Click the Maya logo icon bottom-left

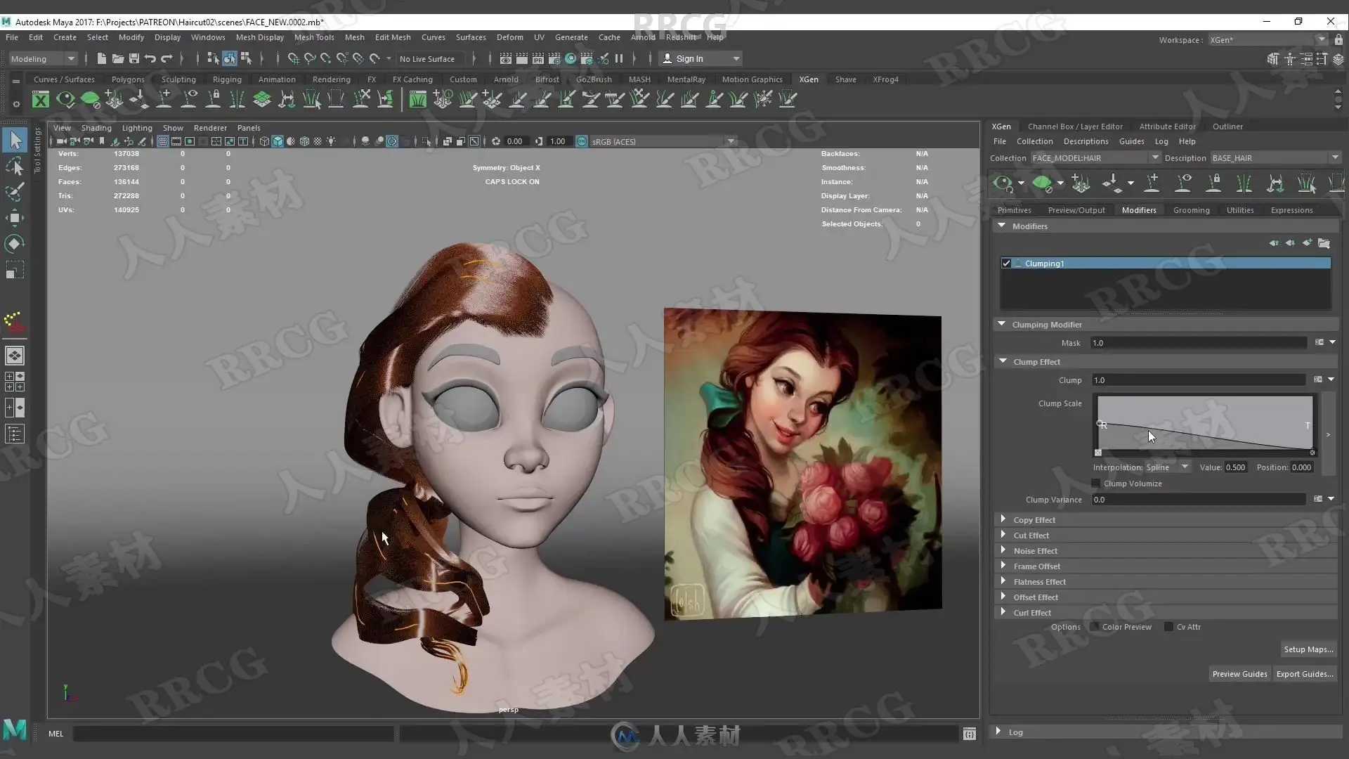click(15, 731)
